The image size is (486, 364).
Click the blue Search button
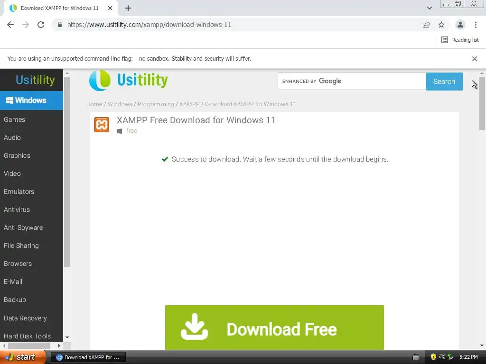[444, 82]
